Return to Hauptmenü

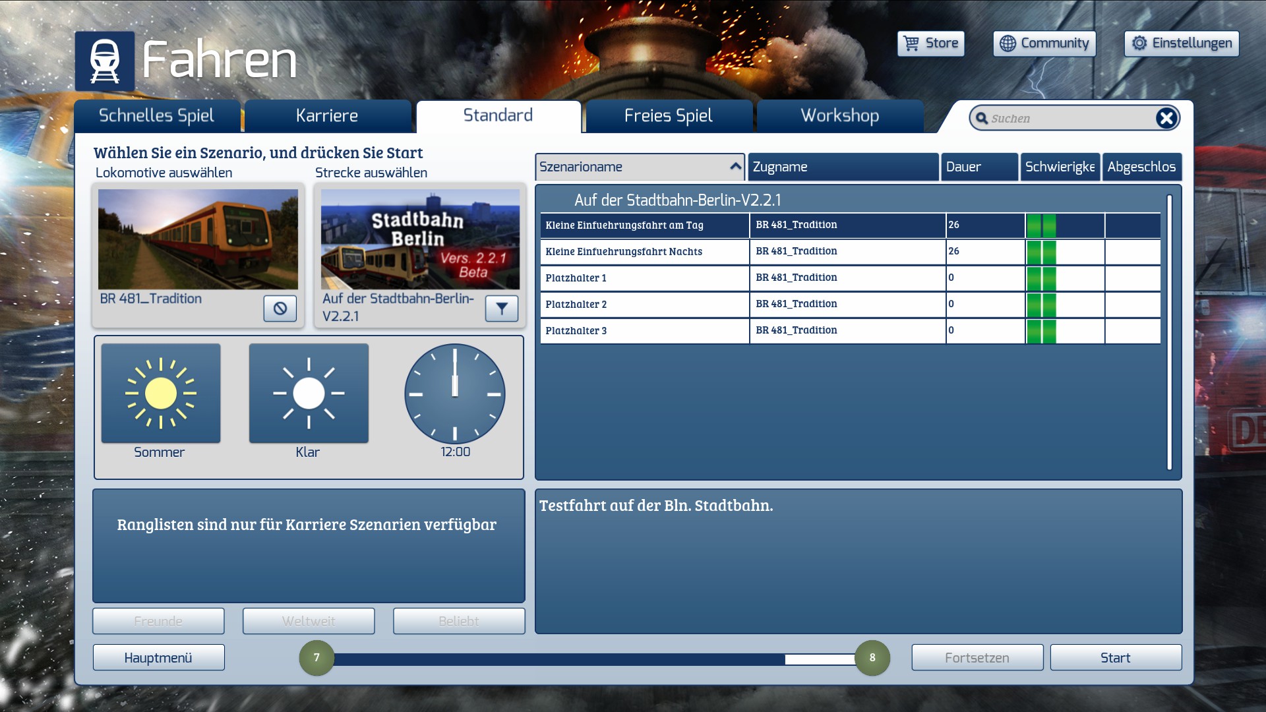pyautogui.click(x=158, y=657)
